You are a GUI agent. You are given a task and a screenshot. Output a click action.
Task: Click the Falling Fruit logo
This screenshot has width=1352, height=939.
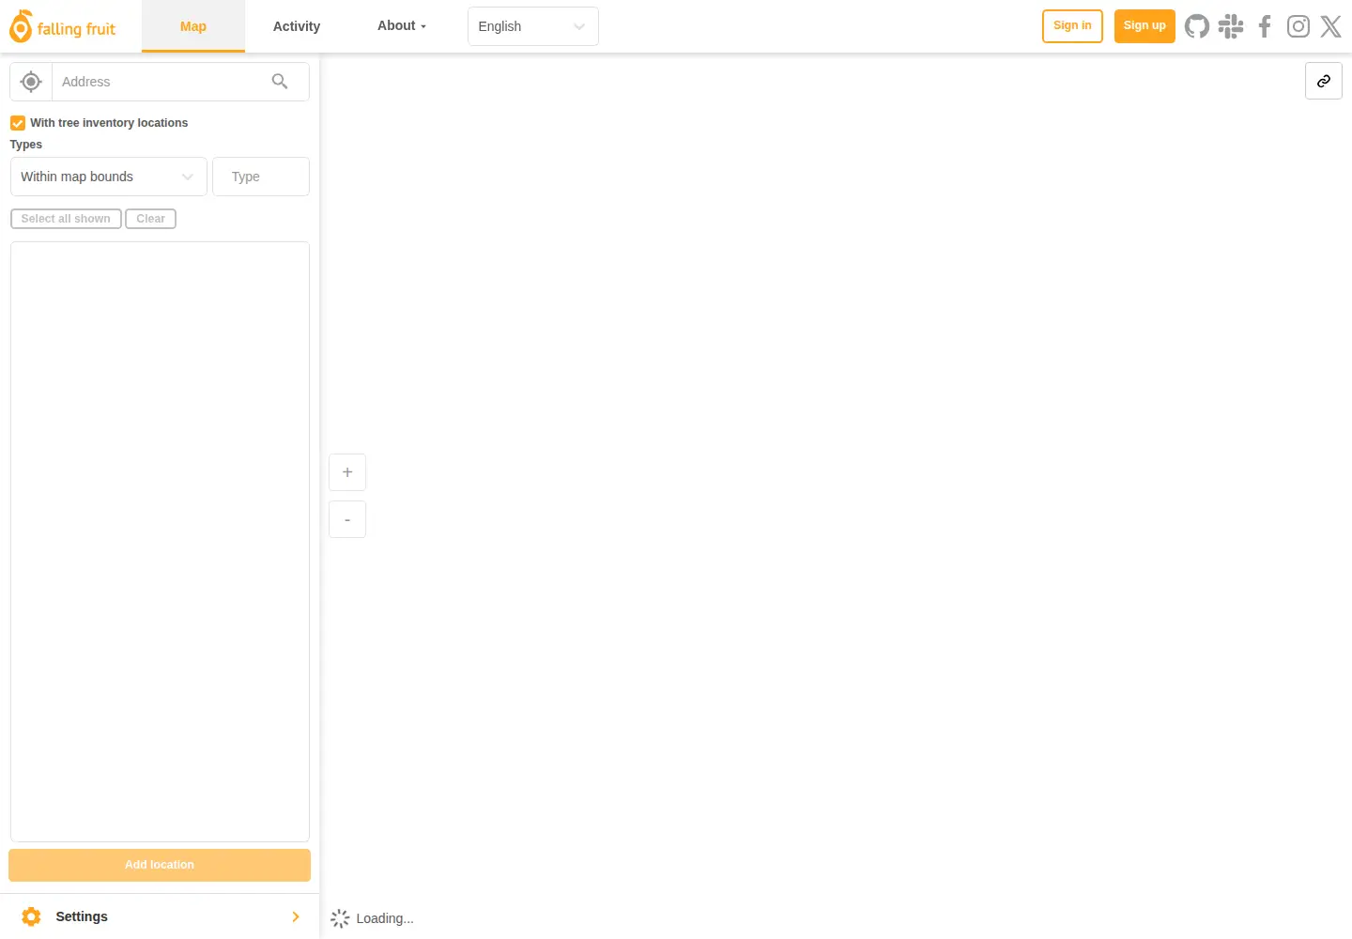[62, 26]
